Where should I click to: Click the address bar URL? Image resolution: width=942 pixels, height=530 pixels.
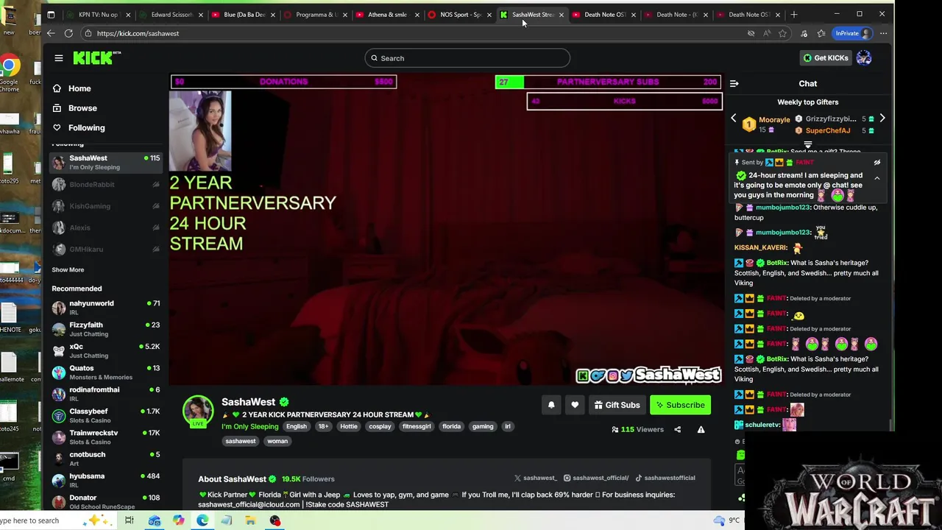(138, 33)
